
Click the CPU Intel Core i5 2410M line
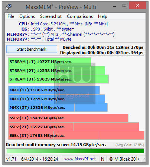point(63,24)
